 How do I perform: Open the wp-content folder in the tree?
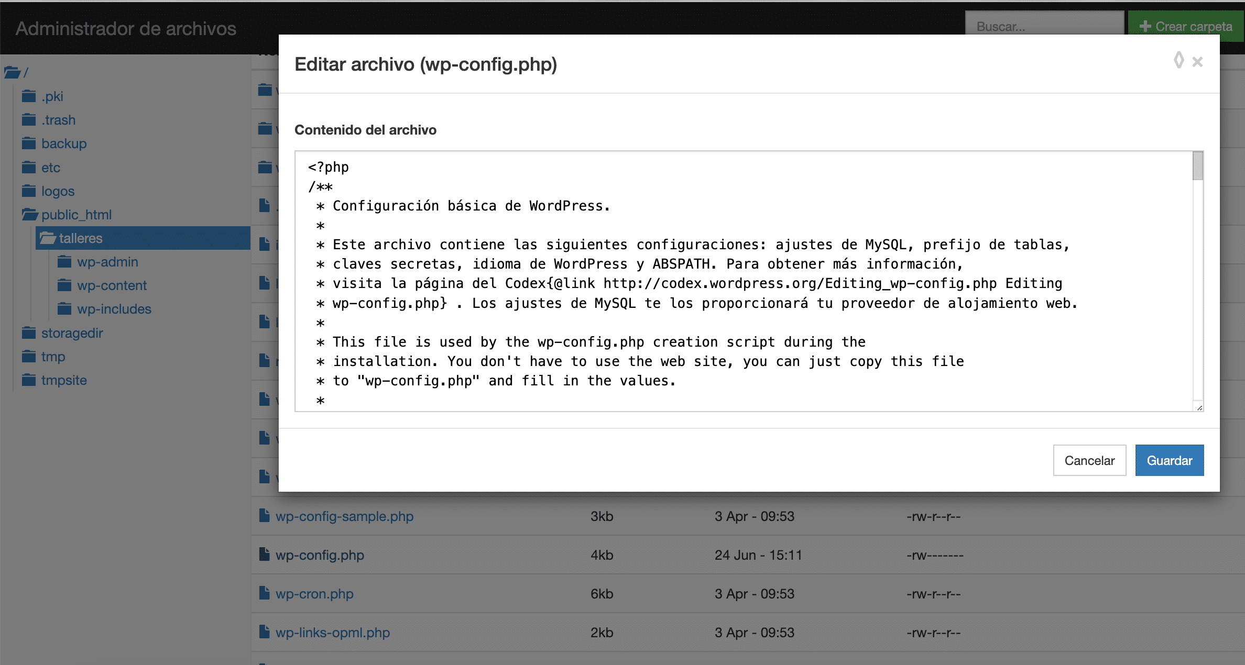coord(112,285)
